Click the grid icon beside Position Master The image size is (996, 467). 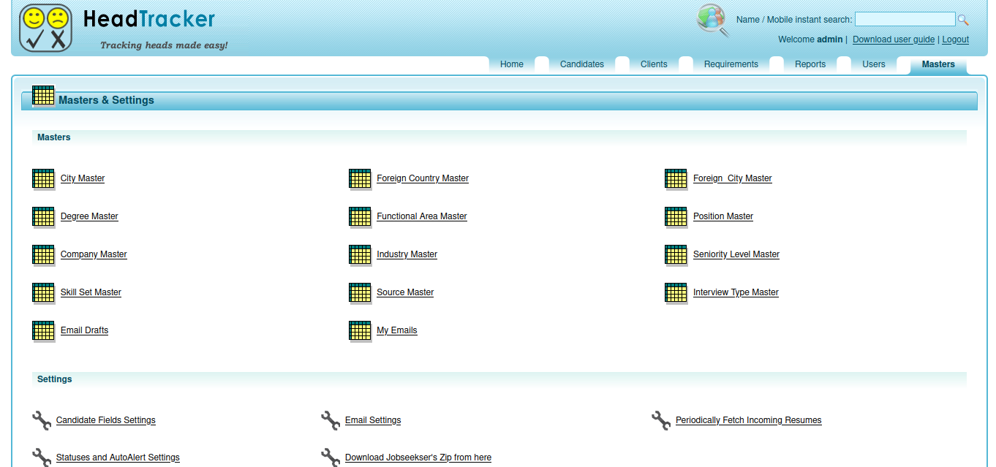pos(676,217)
